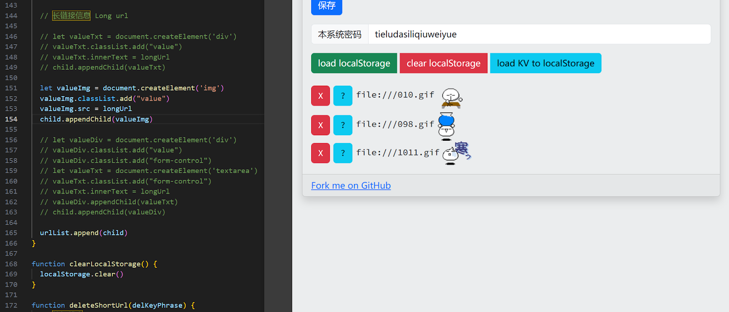Remove the 1011.gif entry using X
Screen dimensions: 729x312
[x=320, y=153]
